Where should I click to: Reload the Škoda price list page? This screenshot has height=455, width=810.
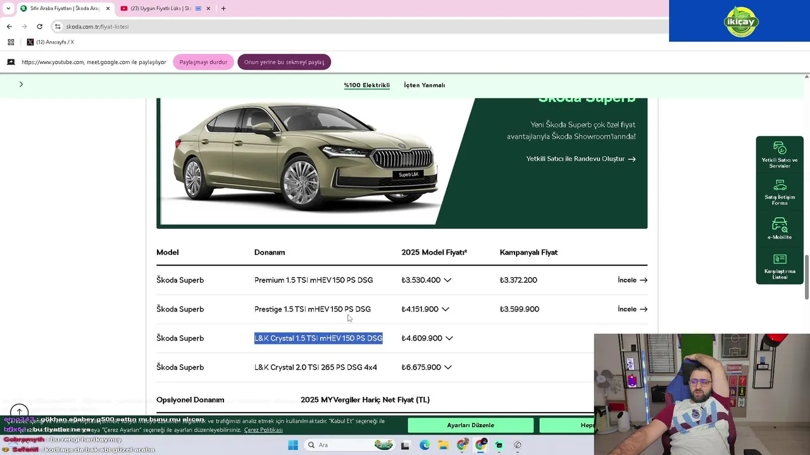[x=39, y=27]
